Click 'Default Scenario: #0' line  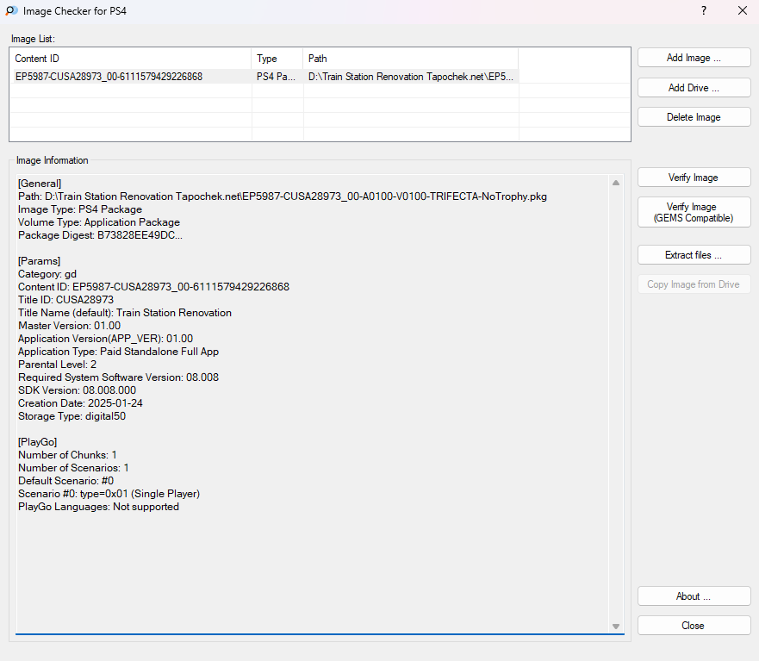tap(65, 480)
